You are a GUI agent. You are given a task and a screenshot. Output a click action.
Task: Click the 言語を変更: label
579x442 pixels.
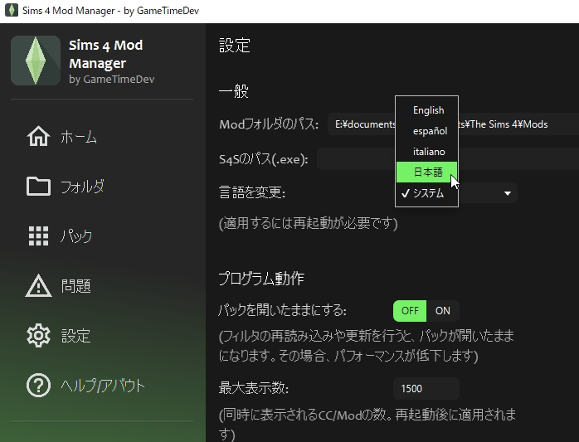252,192
